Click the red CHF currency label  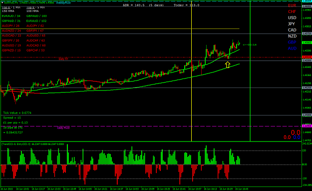tap(292, 11)
